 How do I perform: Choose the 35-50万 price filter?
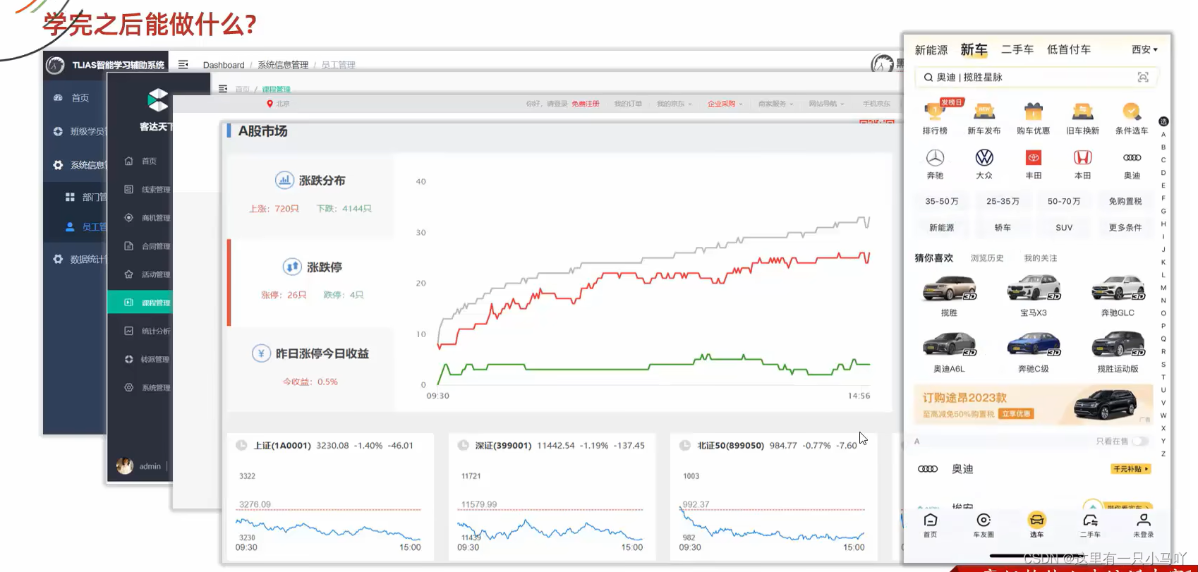(x=942, y=202)
